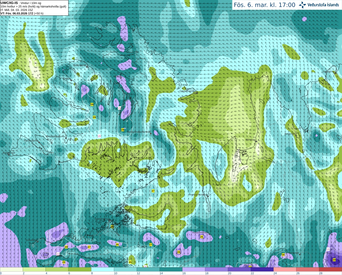Pick the dark teal 14–16 legend swatch
Viewport: 342px width, 275px height.
171,269
